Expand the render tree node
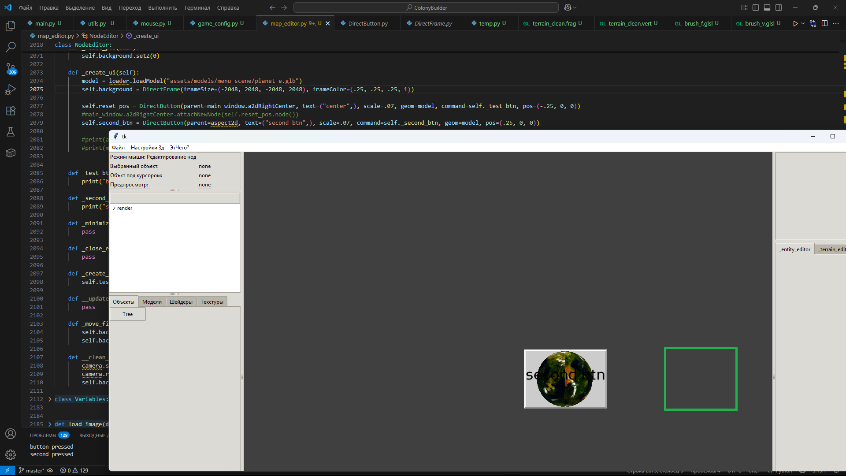The height and width of the screenshot is (476, 846). click(114, 208)
